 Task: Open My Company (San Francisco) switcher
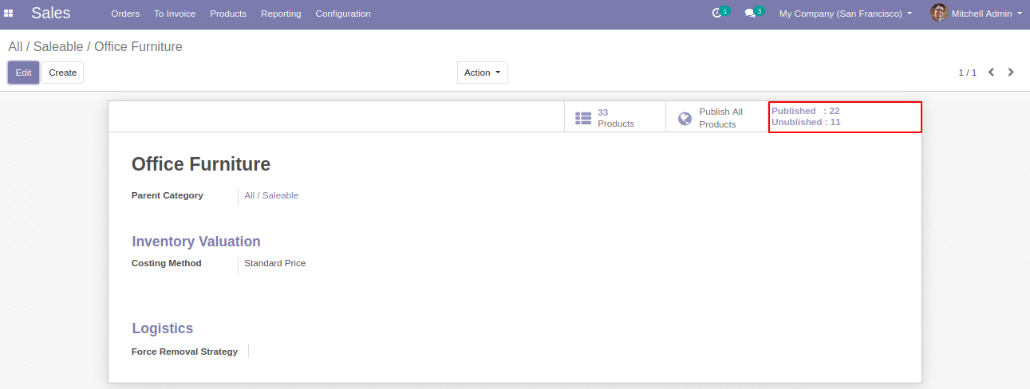[x=846, y=14]
